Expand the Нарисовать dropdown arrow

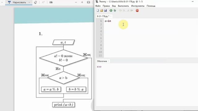29,2
